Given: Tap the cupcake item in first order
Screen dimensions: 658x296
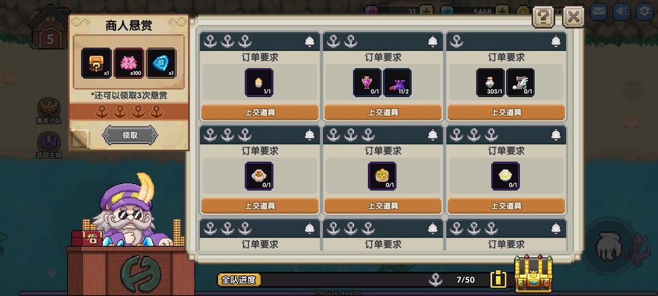Looking at the screenshot, I should tap(259, 83).
